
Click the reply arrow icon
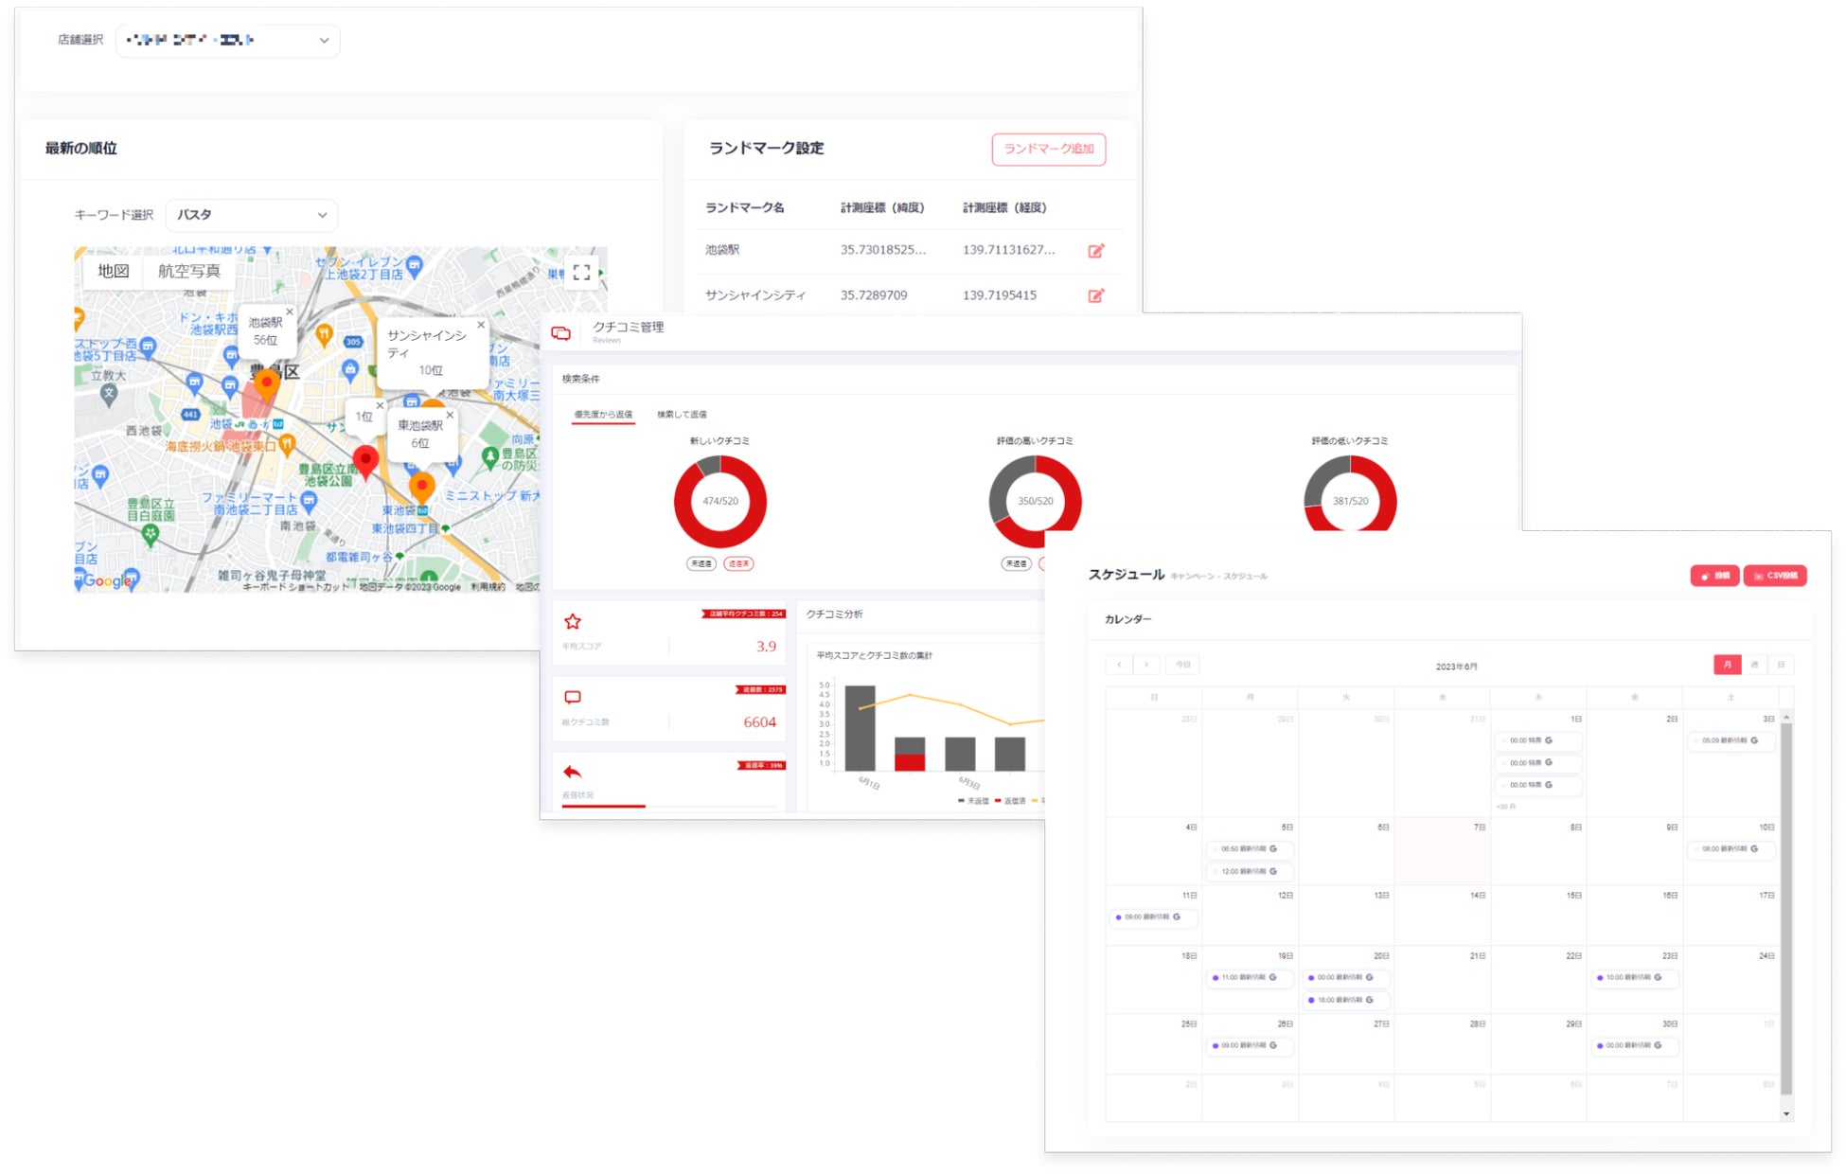click(572, 772)
